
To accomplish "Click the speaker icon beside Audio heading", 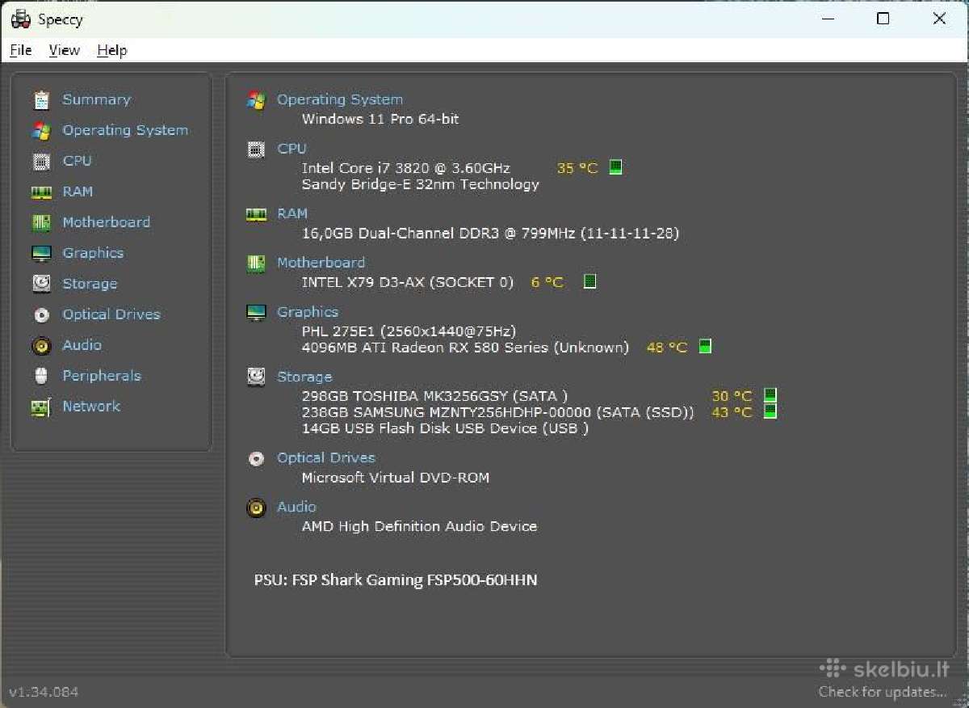I will pos(256,508).
